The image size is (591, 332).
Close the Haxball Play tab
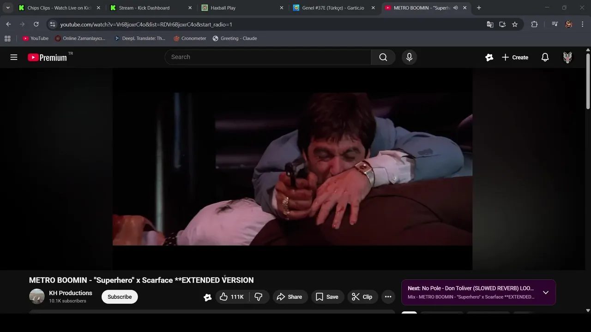pyautogui.click(x=281, y=8)
